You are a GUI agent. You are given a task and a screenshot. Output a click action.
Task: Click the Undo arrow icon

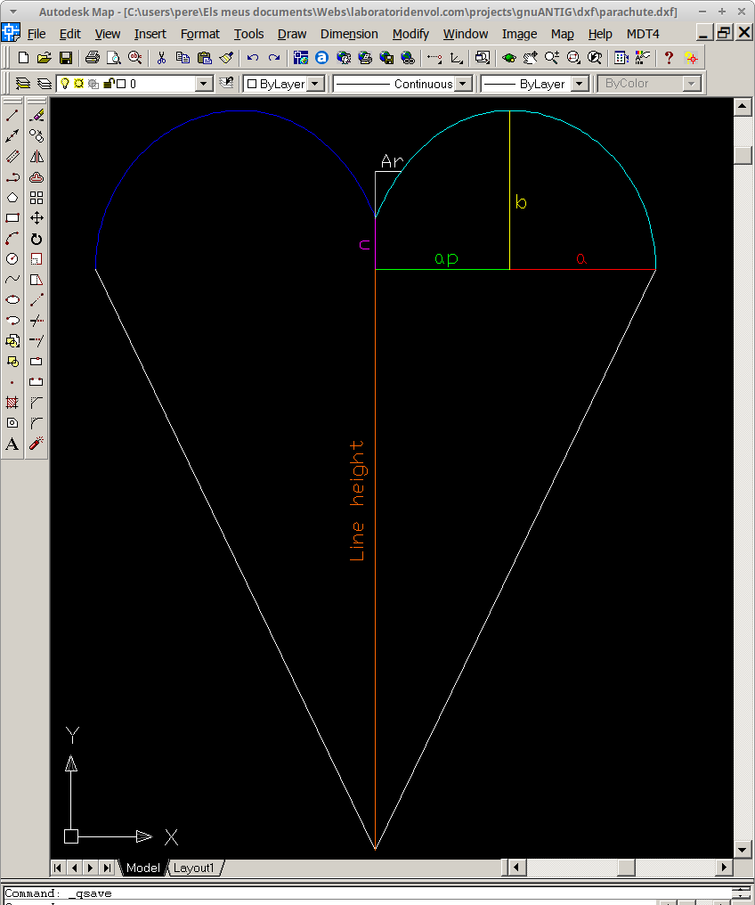tap(253, 58)
